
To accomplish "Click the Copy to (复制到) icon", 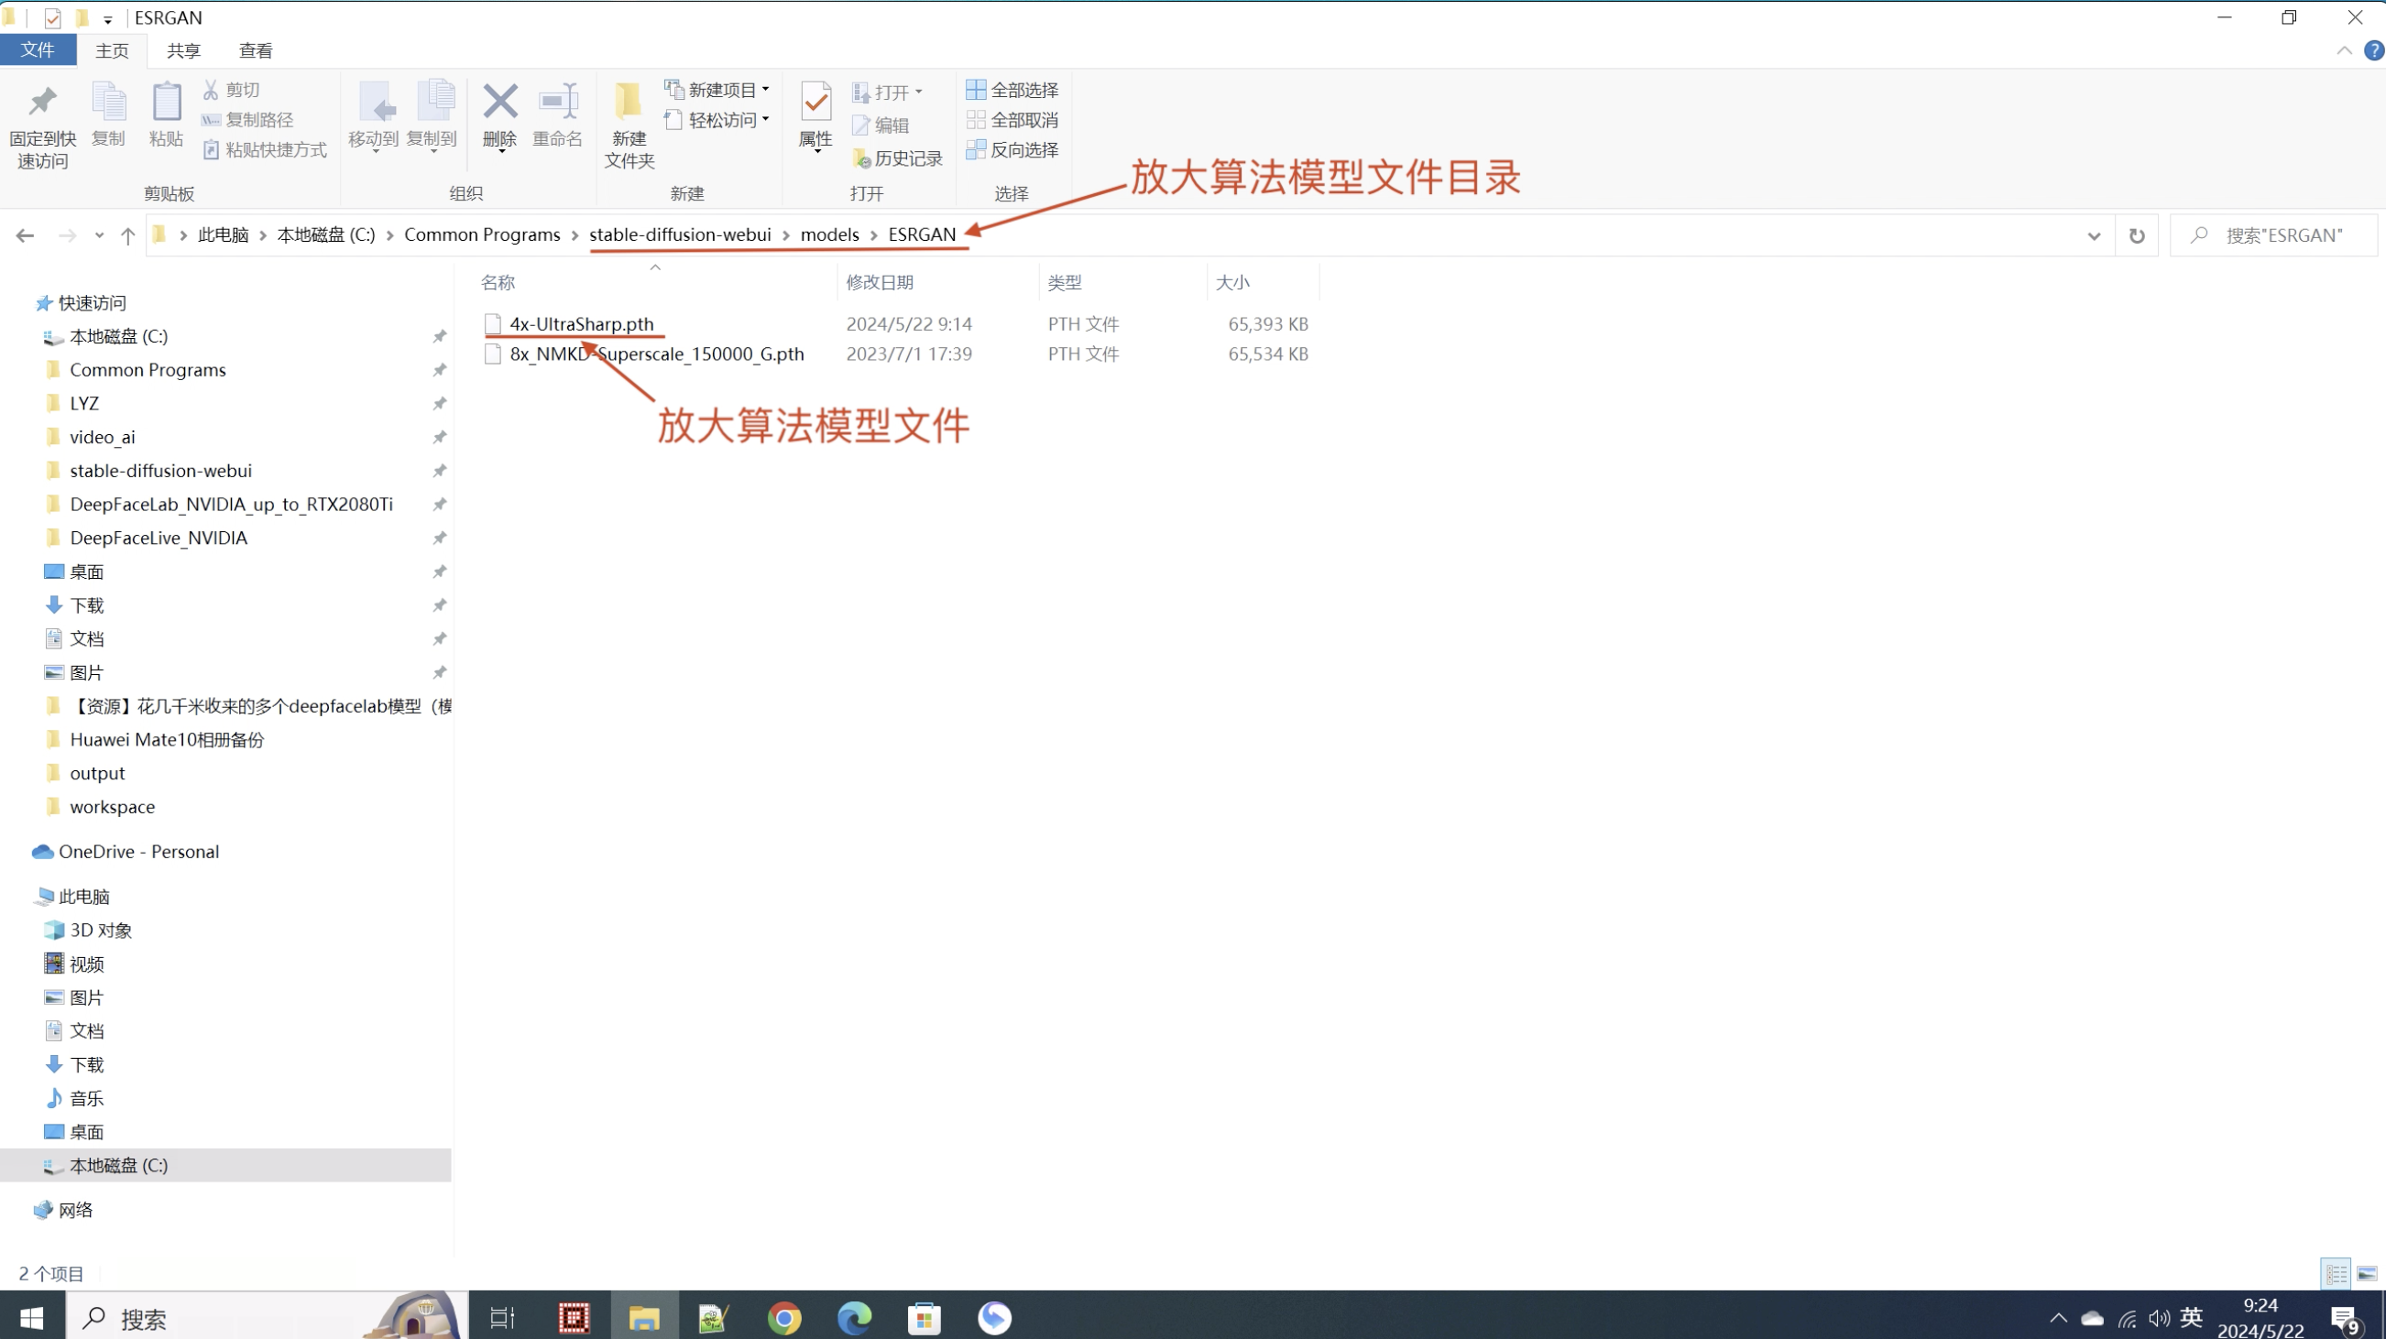I will point(433,102).
